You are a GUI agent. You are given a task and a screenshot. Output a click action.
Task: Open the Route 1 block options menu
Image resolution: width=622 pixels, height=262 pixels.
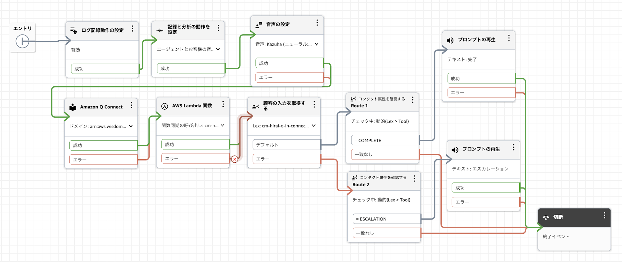coord(412,100)
